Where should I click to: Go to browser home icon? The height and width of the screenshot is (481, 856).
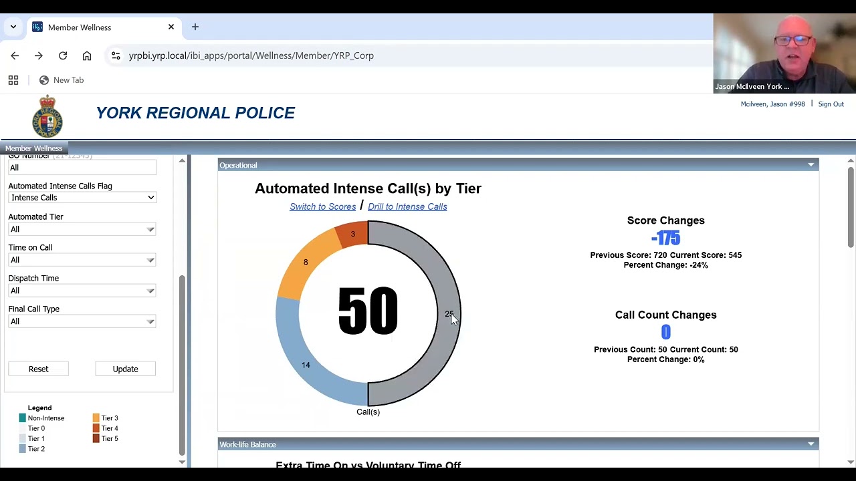(x=87, y=55)
